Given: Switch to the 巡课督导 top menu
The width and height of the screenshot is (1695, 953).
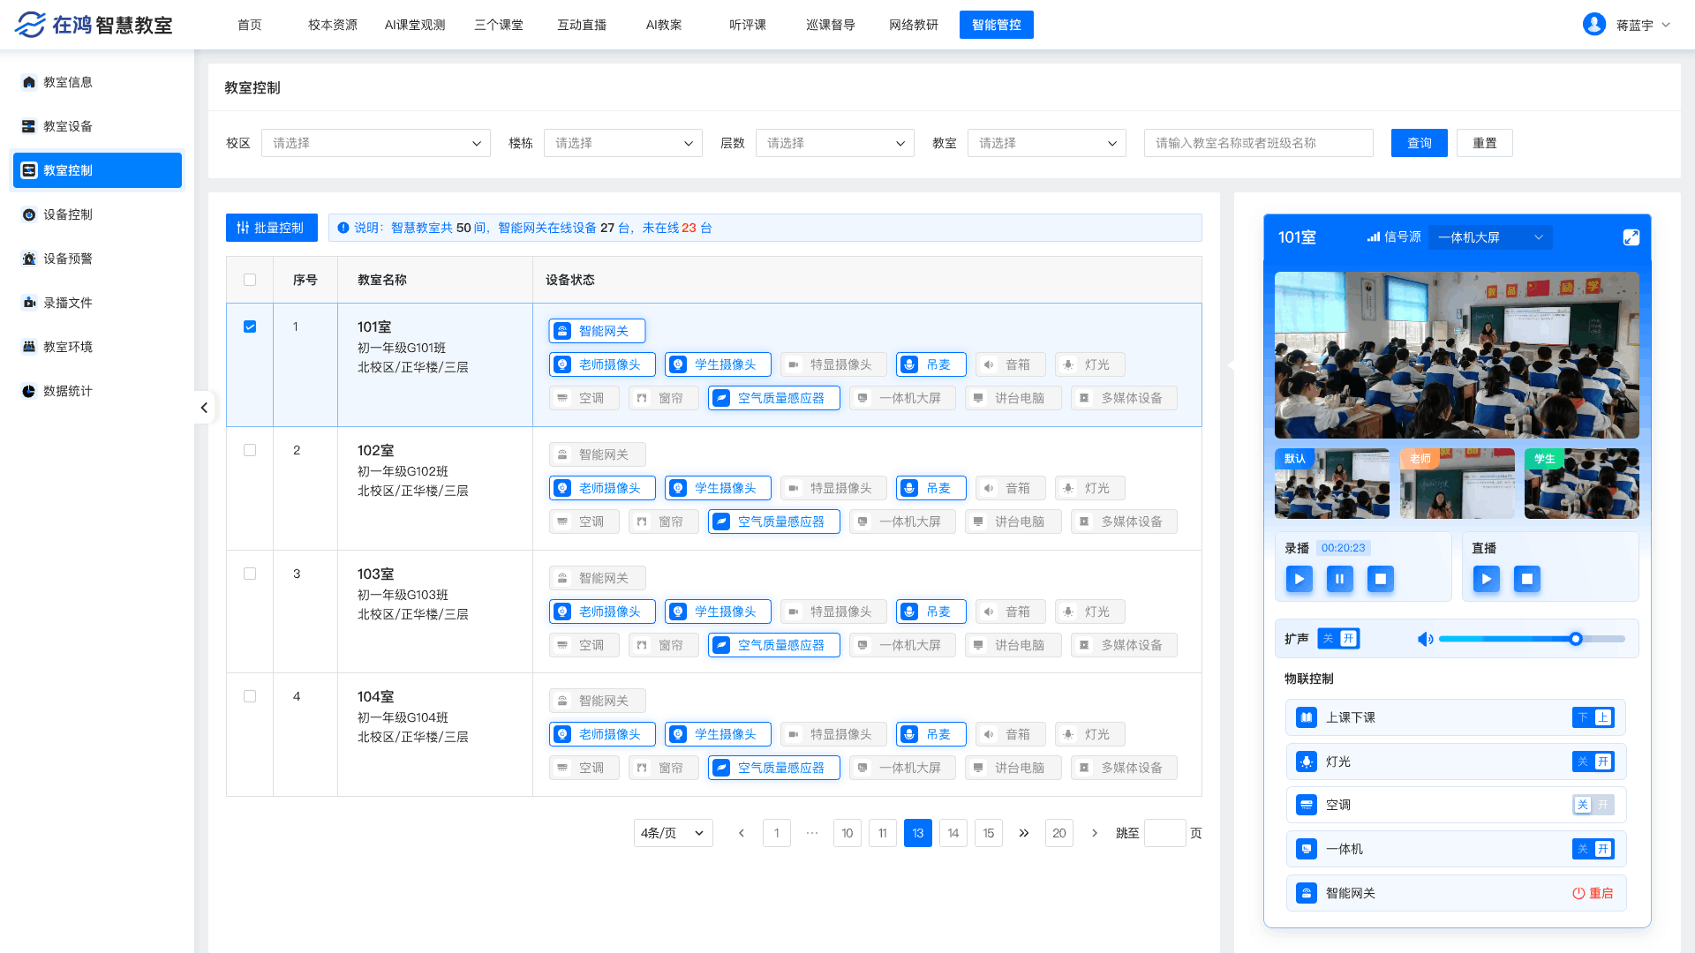Looking at the screenshot, I should (x=830, y=25).
